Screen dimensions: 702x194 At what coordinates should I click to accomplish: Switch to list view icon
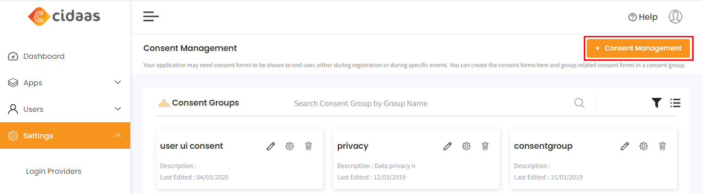675,103
